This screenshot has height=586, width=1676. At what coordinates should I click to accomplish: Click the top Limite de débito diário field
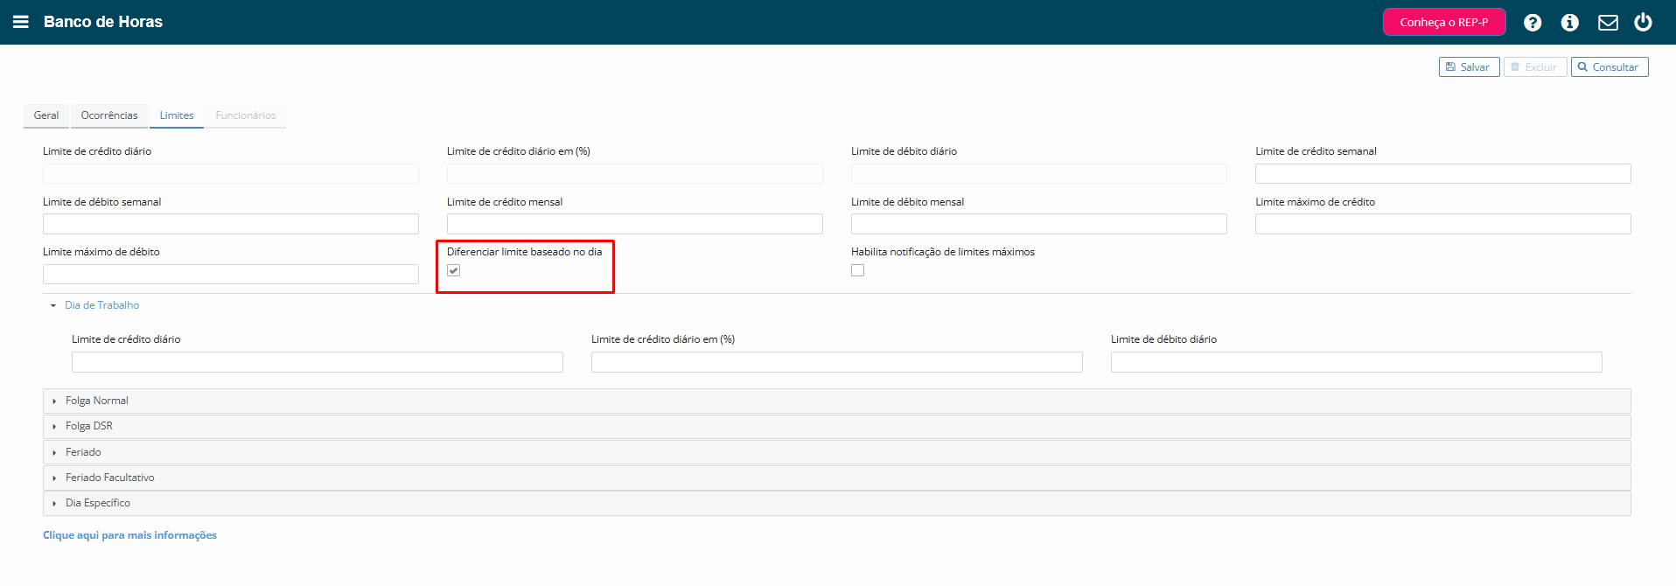tap(1039, 173)
